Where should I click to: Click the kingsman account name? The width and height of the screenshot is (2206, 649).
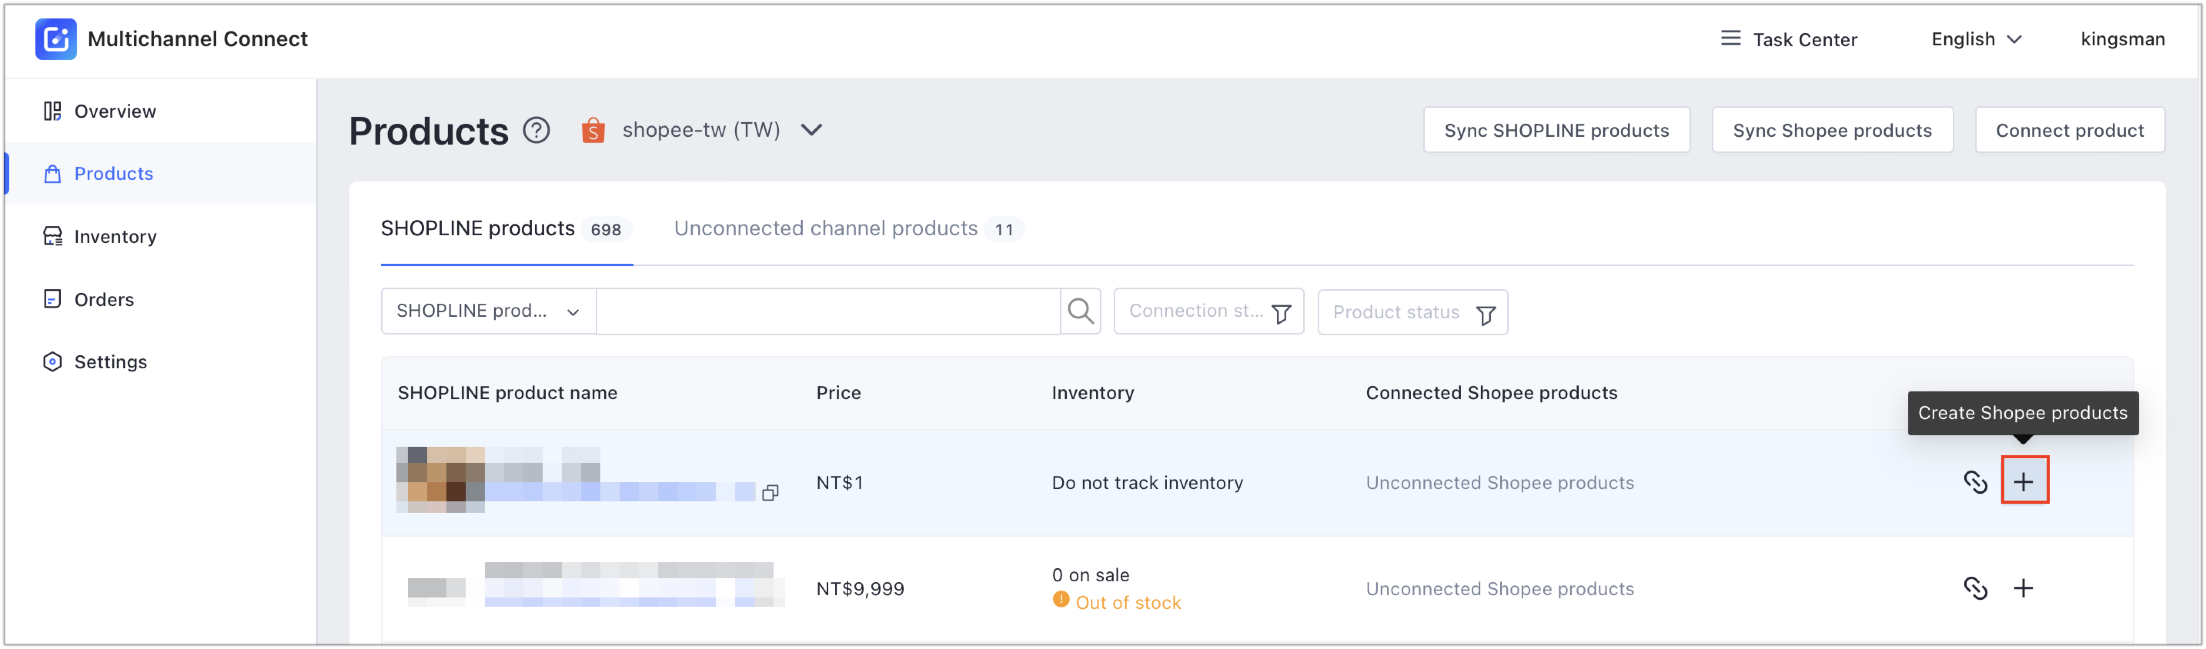click(x=2122, y=39)
